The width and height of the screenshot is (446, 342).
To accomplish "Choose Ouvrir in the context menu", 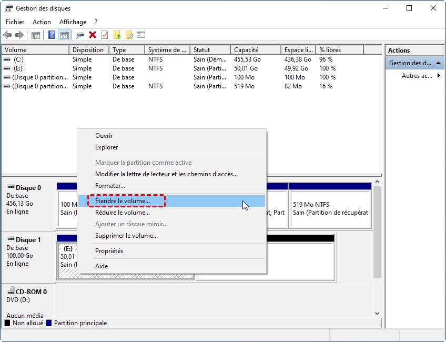I will 172,136.
